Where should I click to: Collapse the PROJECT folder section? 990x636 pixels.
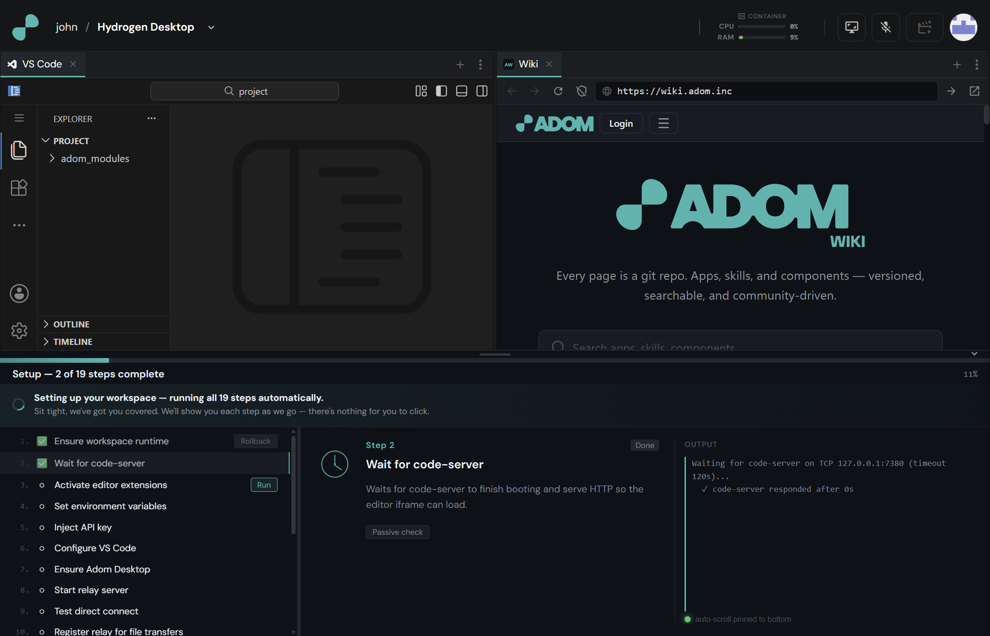[104, 141]
